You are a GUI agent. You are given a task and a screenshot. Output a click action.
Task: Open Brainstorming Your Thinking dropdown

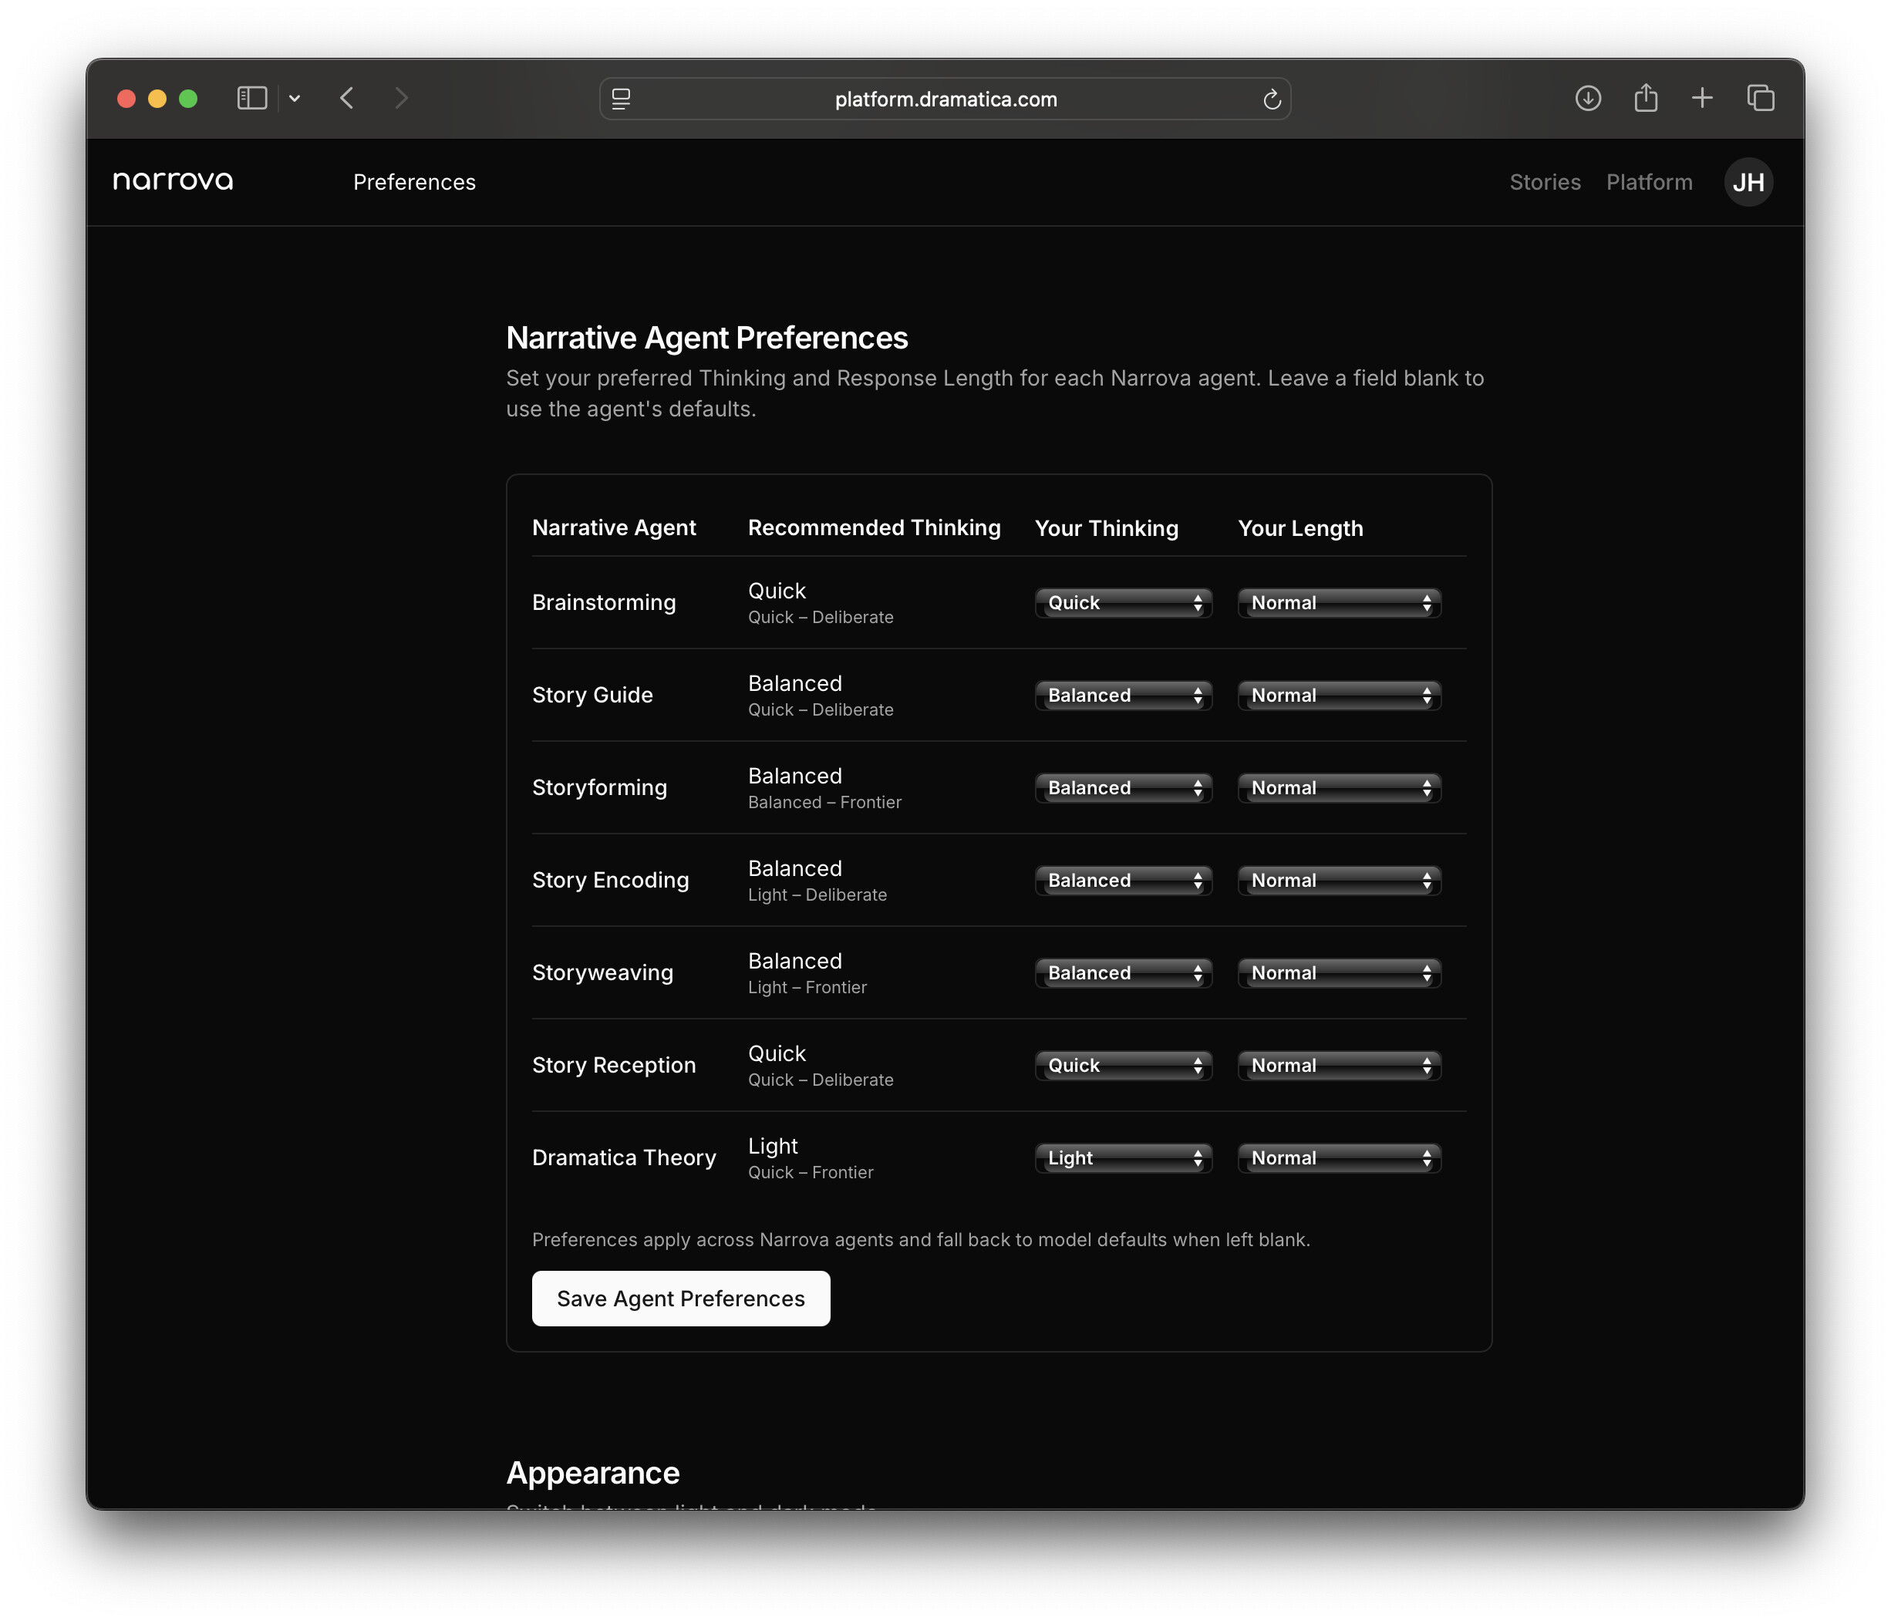(1123, 603)
